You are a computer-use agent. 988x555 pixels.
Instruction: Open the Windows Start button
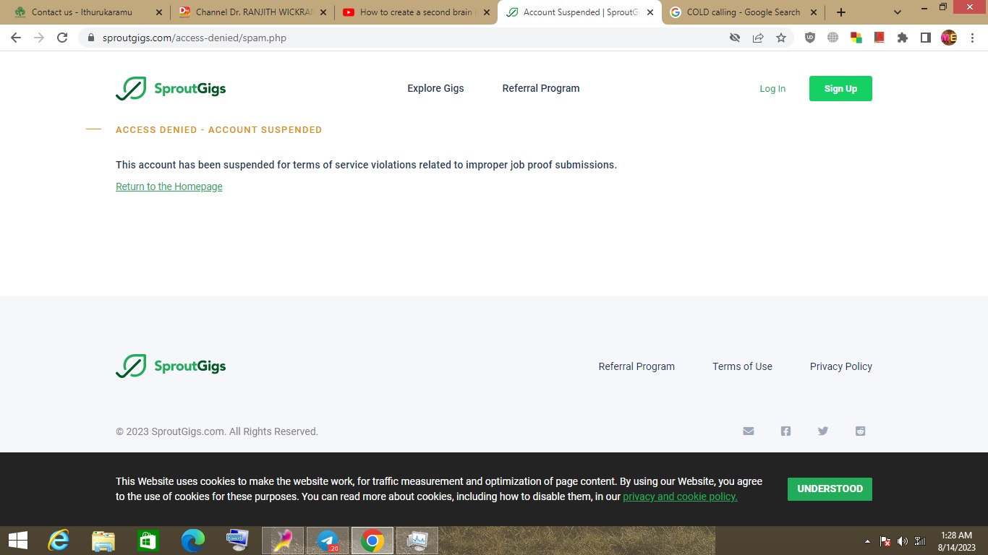(x=17, y=541)
